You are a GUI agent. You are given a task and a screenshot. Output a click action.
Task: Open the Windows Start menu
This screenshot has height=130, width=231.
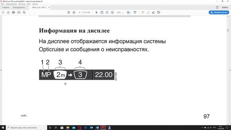(x=3, y=127)
